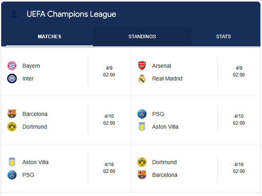
Task: Open the Standings tab
Action: tap(142, 37)
